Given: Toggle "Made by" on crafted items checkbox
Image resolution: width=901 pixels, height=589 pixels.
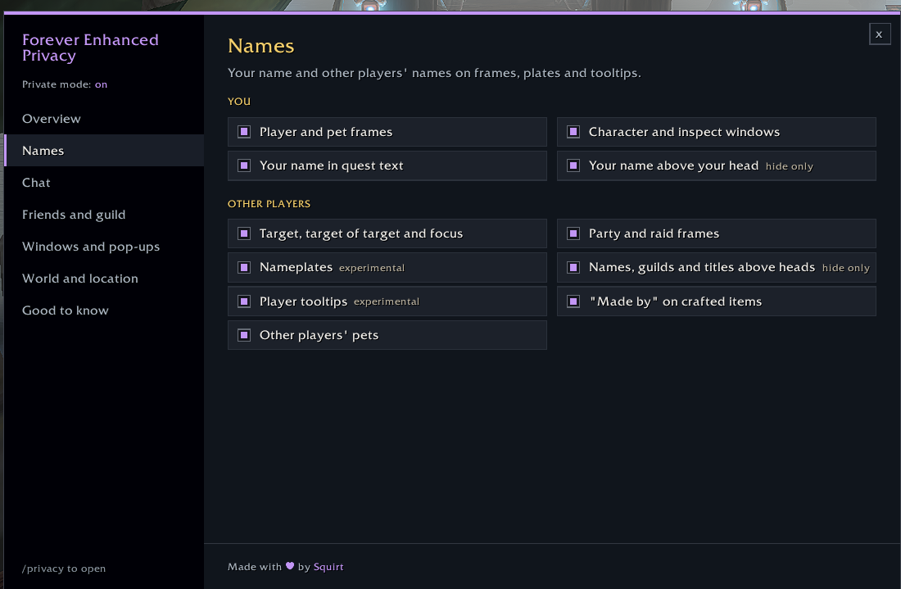Looking at the screenshot, I should pyautogui.click(x=573, y=301).
